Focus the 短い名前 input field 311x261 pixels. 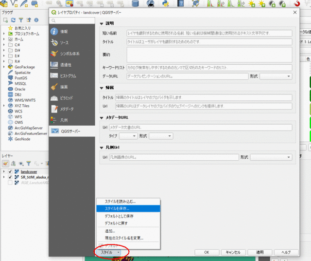(209, 33)
